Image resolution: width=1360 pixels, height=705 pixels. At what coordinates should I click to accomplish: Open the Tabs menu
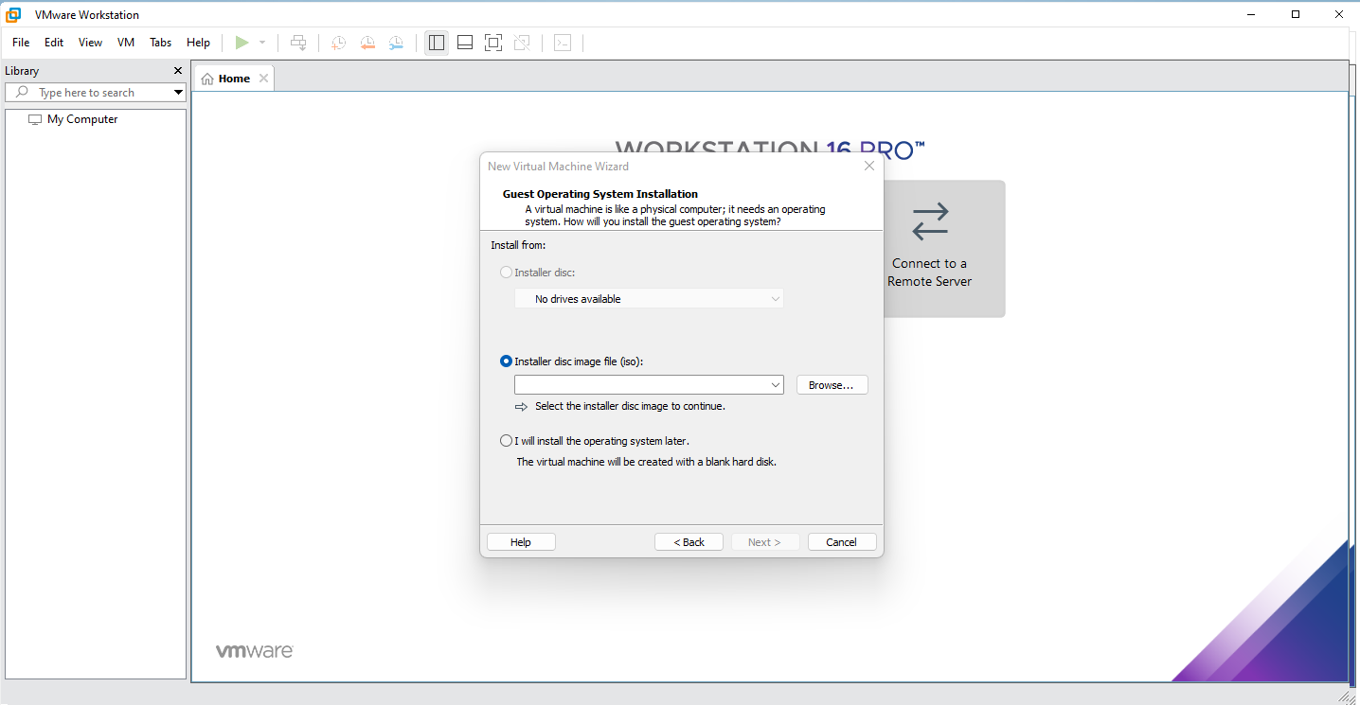pos(161,43)
